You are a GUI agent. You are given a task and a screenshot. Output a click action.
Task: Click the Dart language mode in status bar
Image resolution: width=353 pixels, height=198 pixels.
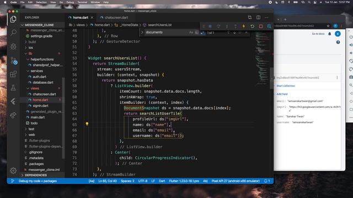(x=162, y=181)
